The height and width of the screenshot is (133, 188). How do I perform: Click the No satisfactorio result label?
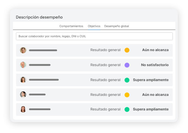155,65
